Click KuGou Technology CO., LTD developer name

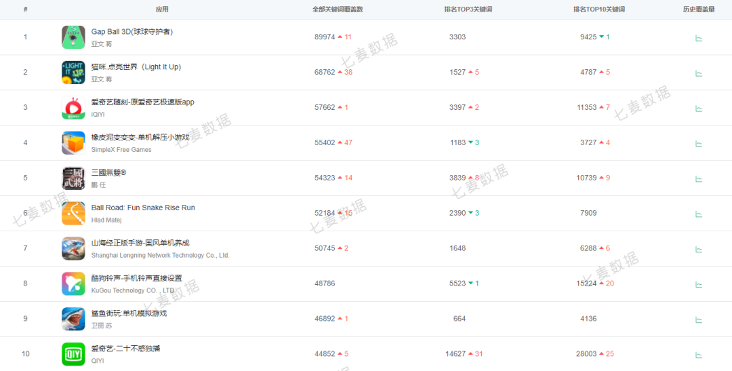click(x=133, y=291)
